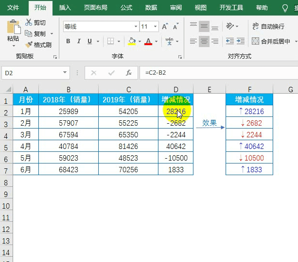Click inside the formula bar showing =C2-B2
The height and width of the screenshot is (262, 298).
point(219,73)
